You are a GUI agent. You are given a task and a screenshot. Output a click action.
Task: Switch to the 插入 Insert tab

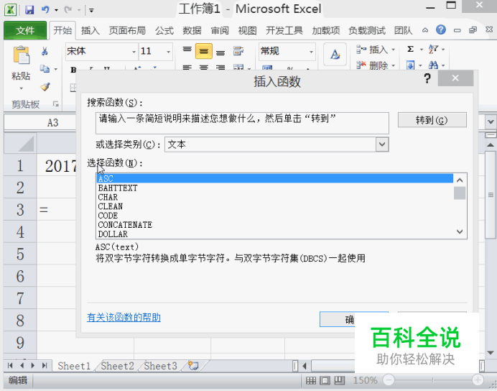pos(90,30)
